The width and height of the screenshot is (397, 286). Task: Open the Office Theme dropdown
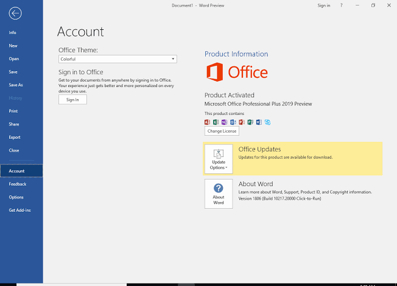[x=118, y=59]
